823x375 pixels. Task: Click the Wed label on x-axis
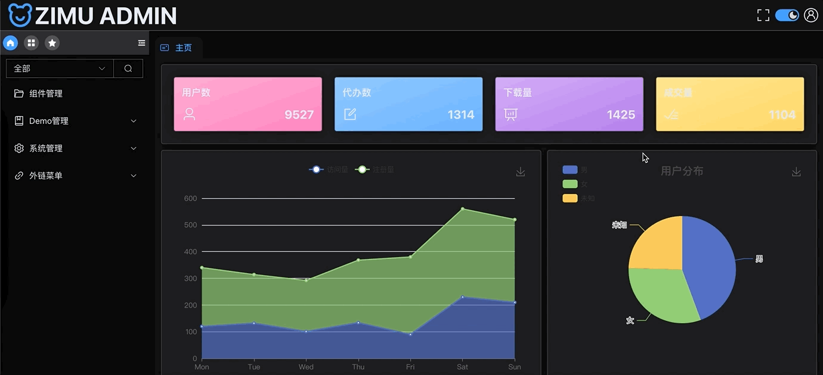[x=306, y=367]
